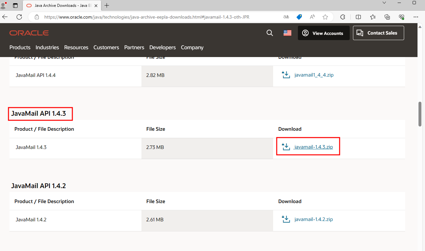The height and width of the screenshot is (251, 425).
Task: Click the address bar URL
Action: 147,17
